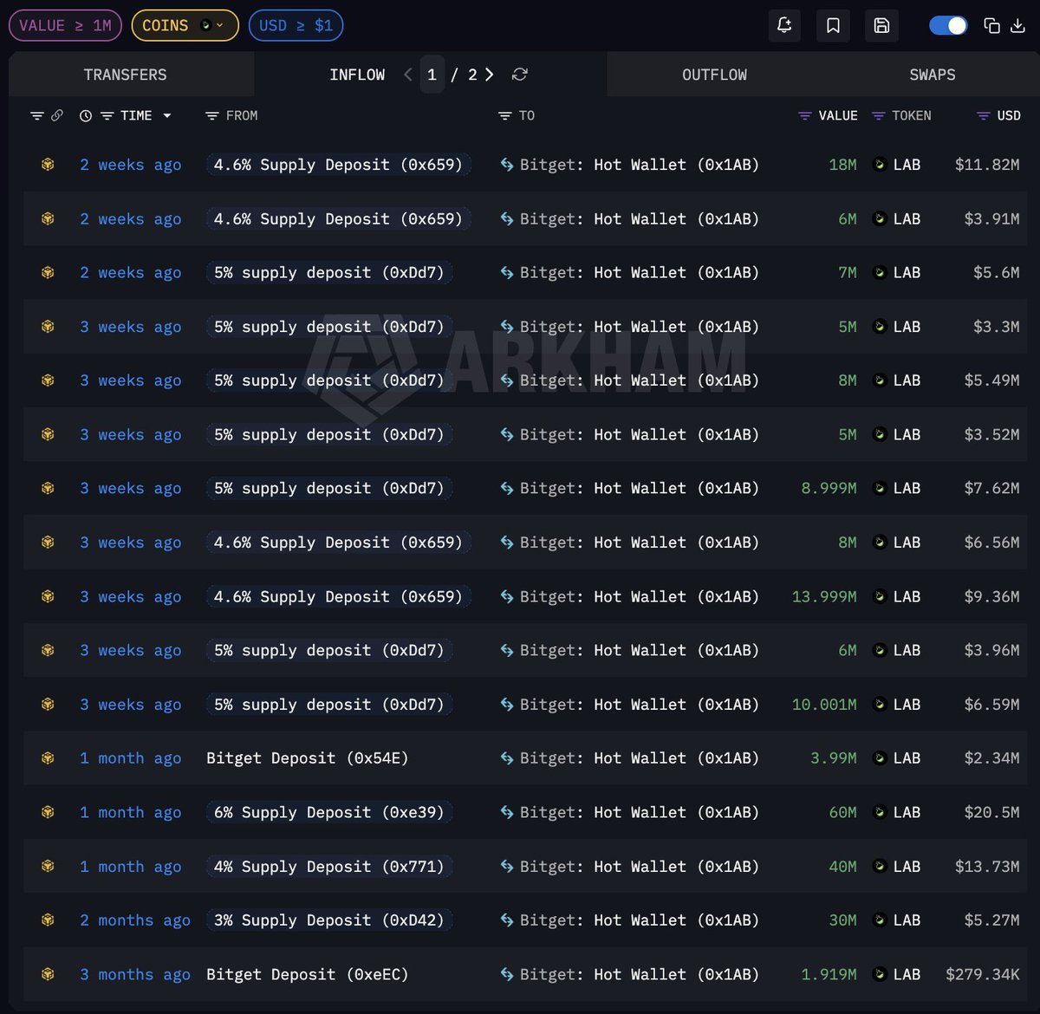Click the 10.001M value cell

824,705
